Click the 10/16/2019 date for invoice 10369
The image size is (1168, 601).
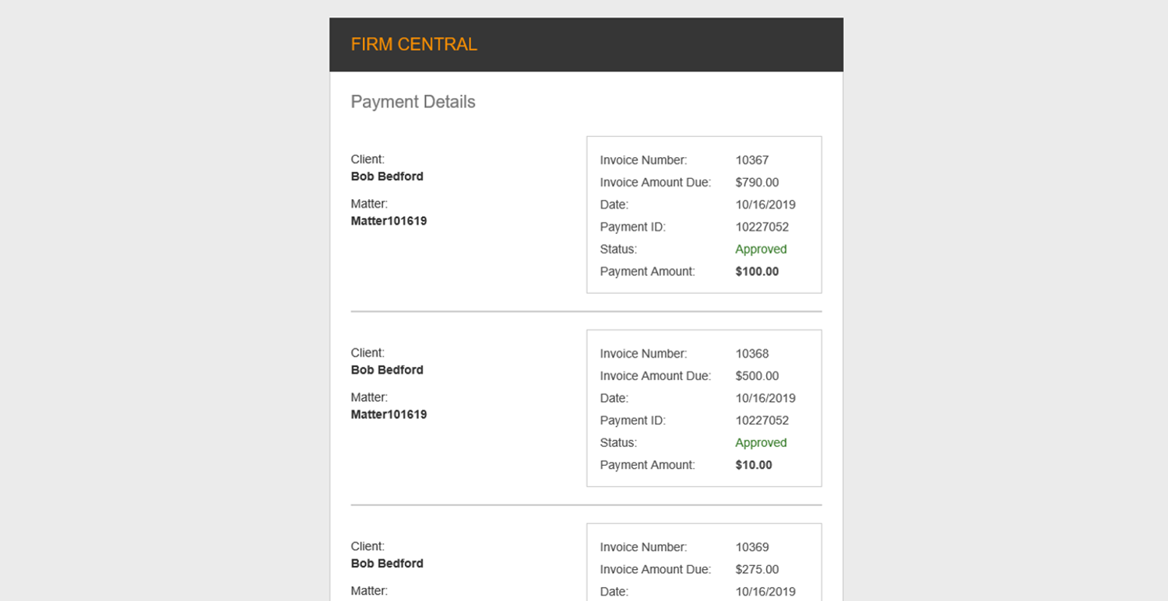click(765, 592)
